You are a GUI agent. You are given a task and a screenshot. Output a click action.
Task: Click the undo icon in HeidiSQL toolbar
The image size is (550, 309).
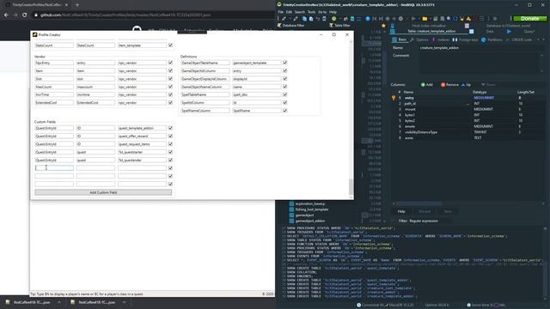click(x=318, y=19)
